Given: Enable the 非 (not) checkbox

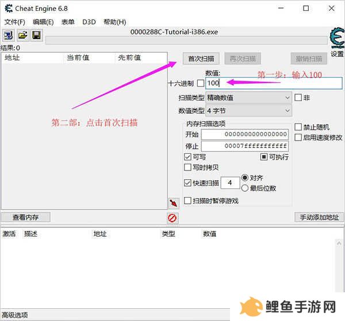Looking at the screenshot, I should (298, 97).
